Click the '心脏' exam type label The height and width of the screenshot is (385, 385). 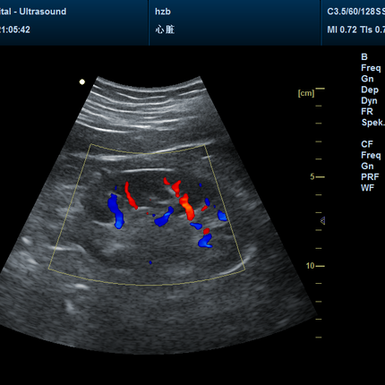(165, 30)
